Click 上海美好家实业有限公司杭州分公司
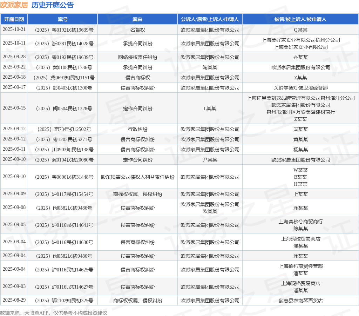The image size is (359, 316). (x=300, y=40)
